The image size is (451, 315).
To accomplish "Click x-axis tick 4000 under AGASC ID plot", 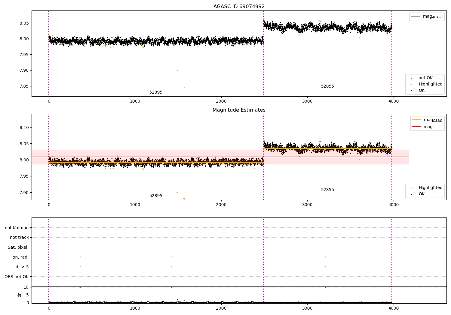I will [x=394, y=101].
